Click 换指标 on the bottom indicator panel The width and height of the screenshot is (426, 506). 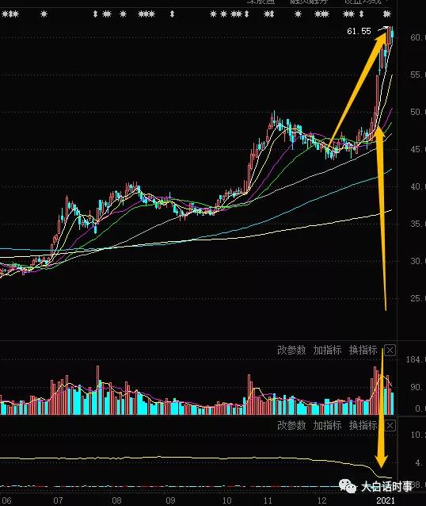(x=363, y=426)
